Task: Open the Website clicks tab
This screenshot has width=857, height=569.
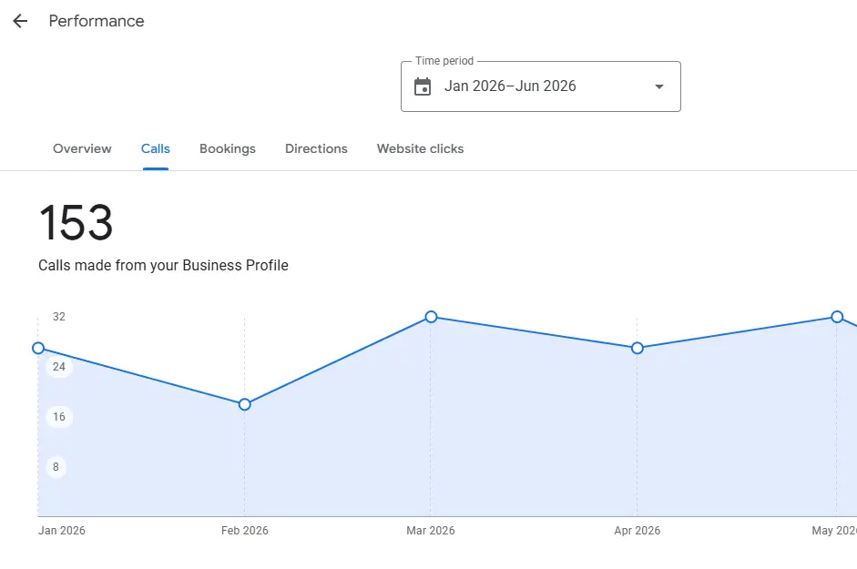Action: point(420,148)
